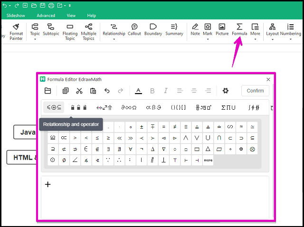Open the integrals symbol group
This screenshot has width=304, height=227.
254,107
